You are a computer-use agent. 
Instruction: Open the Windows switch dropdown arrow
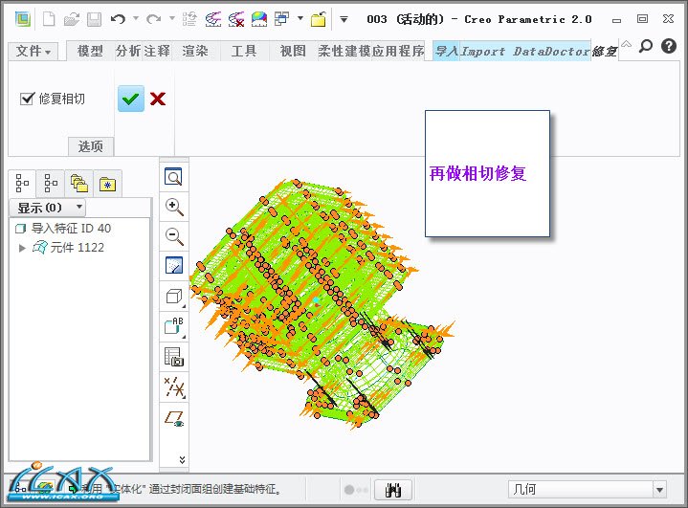pos(300,18)
